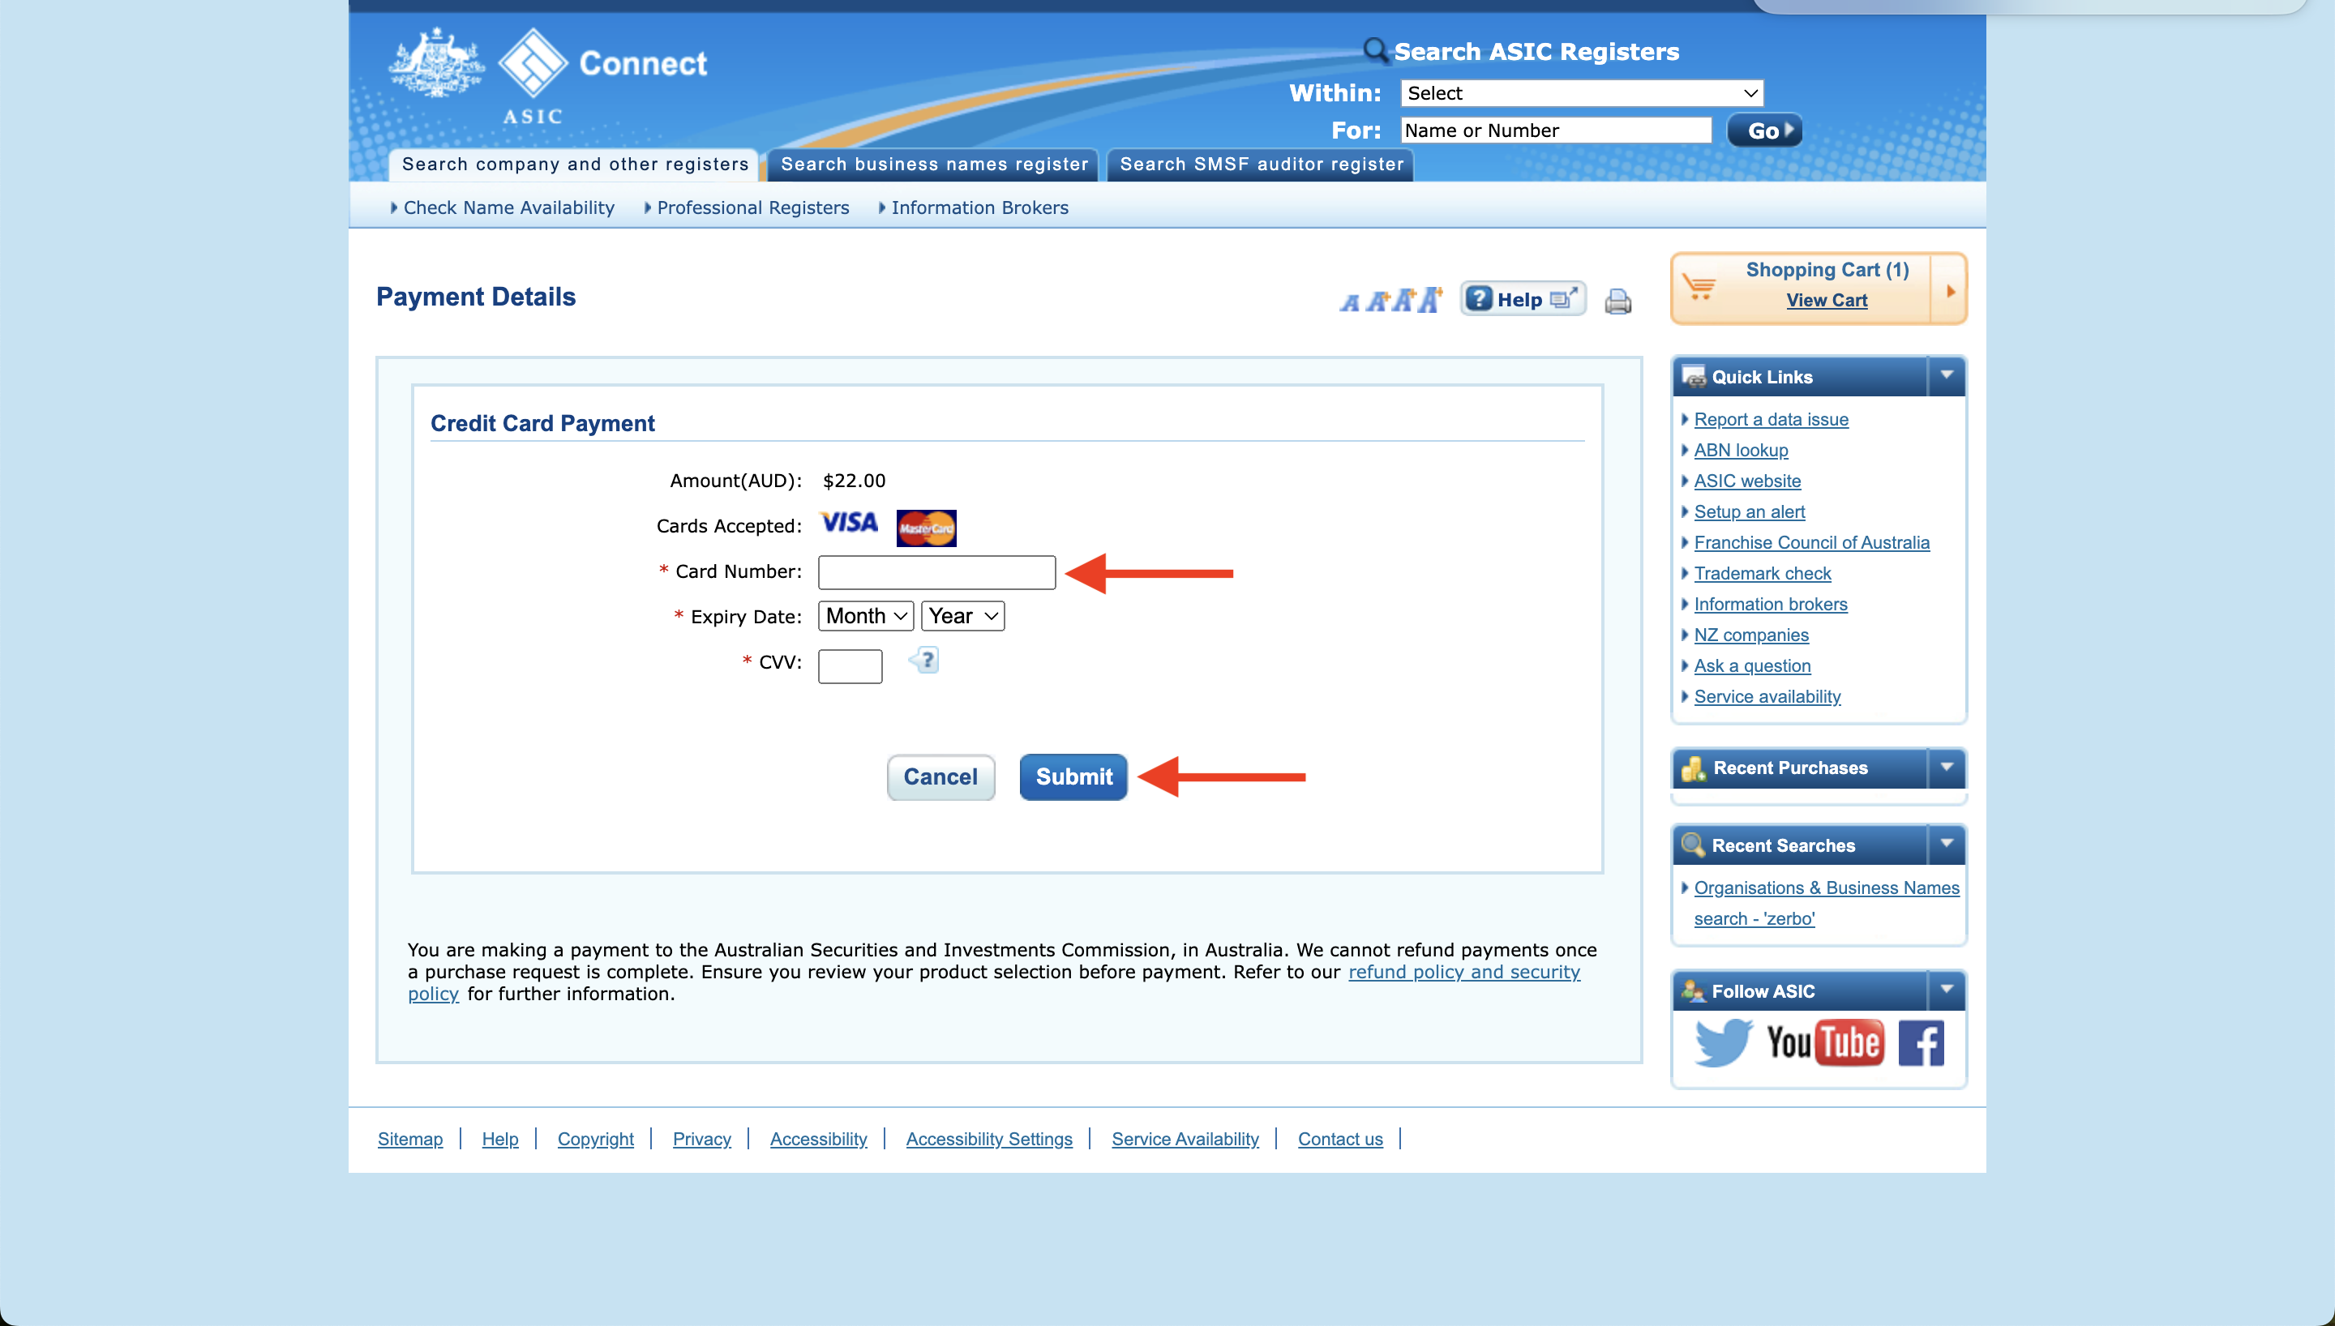Open the Within Select dropdown
The image size is (2335, 1326).
tap(1581, 93)
